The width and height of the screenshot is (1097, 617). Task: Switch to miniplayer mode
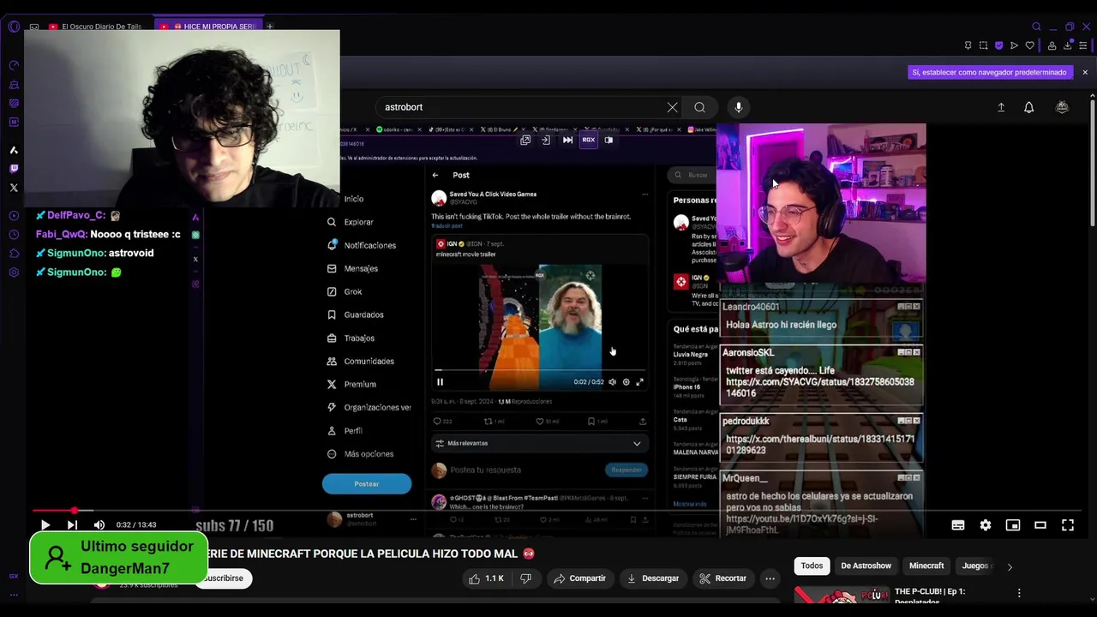[1013, 525]
